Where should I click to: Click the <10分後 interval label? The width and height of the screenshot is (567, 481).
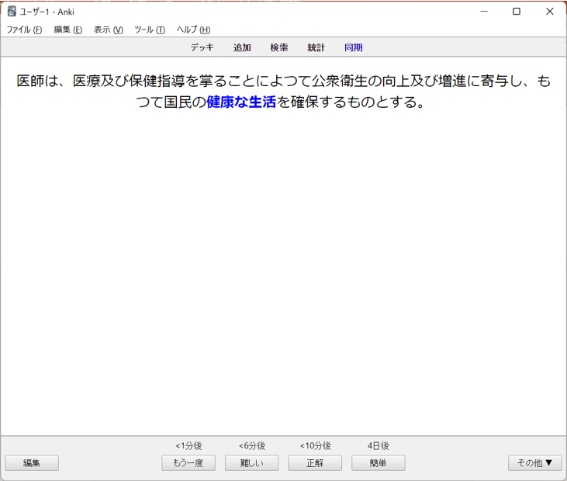tap(316, 446)
